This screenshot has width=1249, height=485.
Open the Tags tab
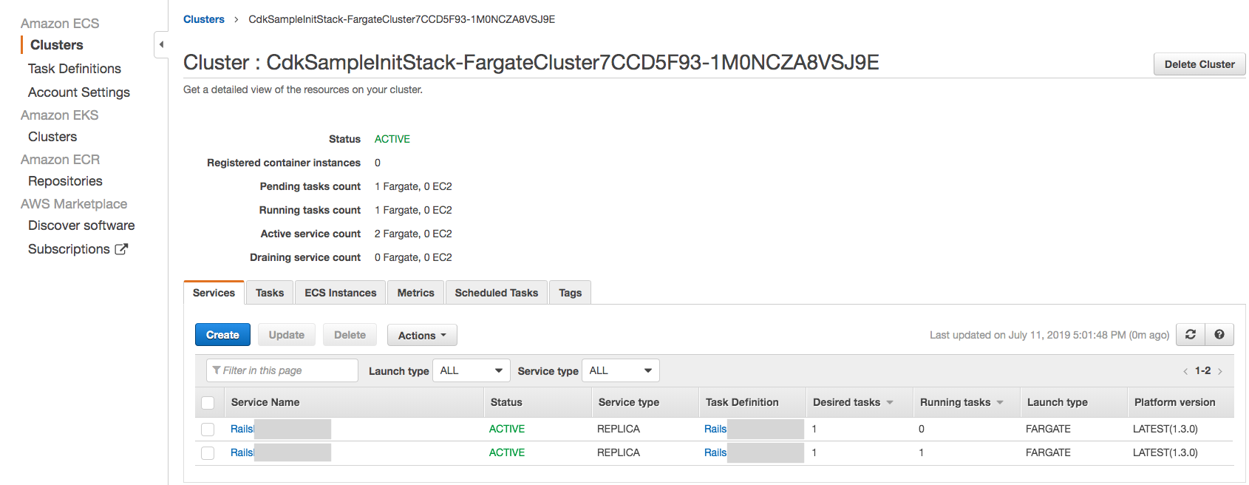pos(571,293)
